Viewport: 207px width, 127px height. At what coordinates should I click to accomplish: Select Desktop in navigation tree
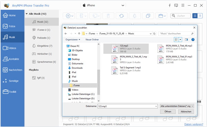[x=74, y=59]
